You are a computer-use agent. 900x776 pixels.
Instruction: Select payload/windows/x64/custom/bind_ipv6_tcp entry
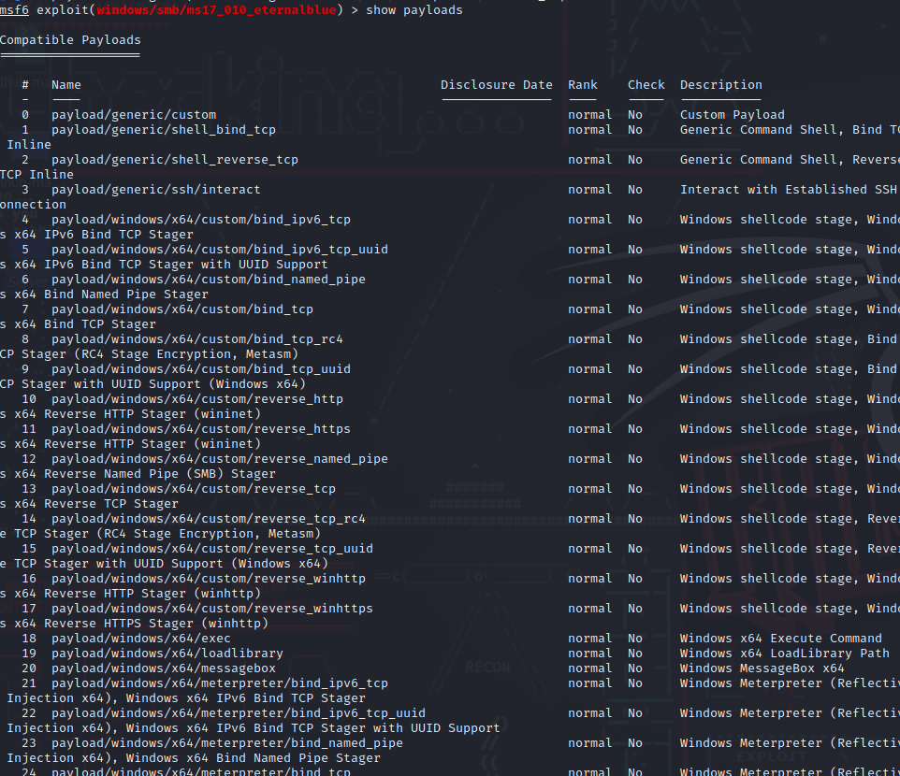[x=201, y=219]
